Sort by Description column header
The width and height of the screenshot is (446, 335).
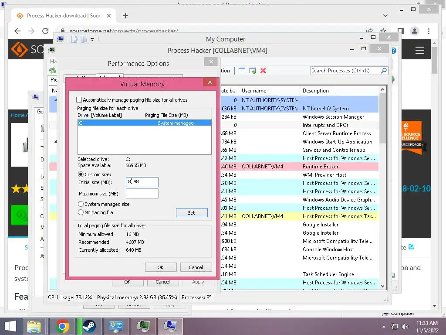339,91
